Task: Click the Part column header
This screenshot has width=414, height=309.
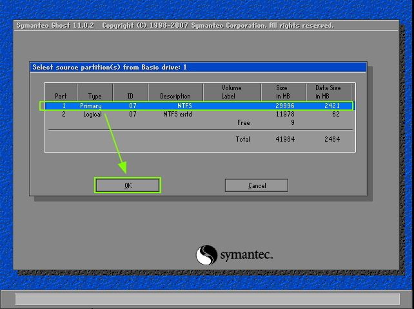Action: pos(61,92)
